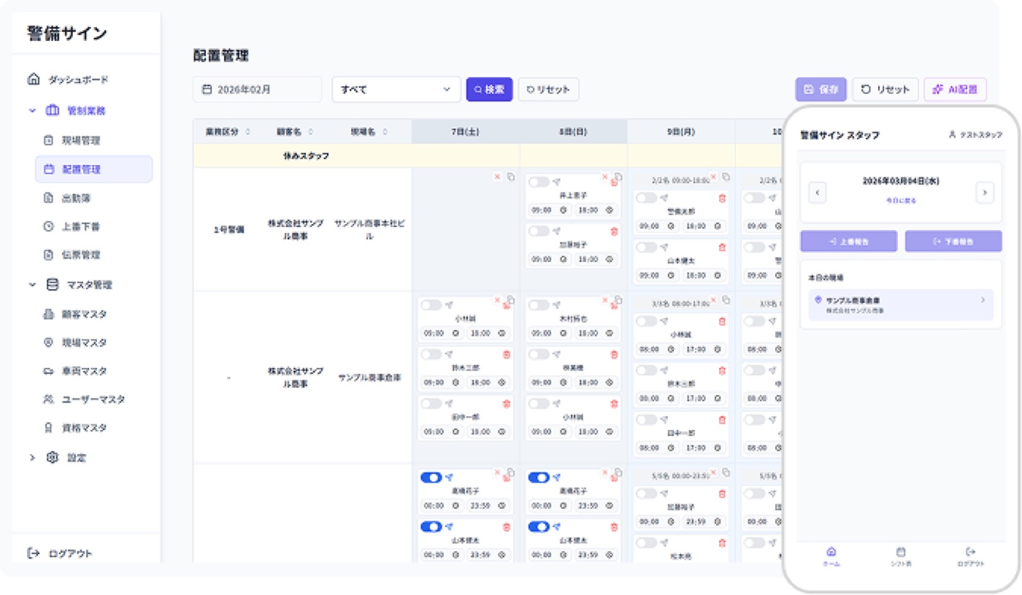Go to next day in the staff phone app
Screen dimensions: 1022x595
click(985, 193)
